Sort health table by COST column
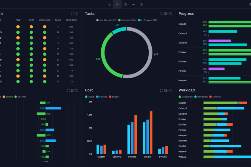This screenshot has height=167, width=251. point(31,20)
